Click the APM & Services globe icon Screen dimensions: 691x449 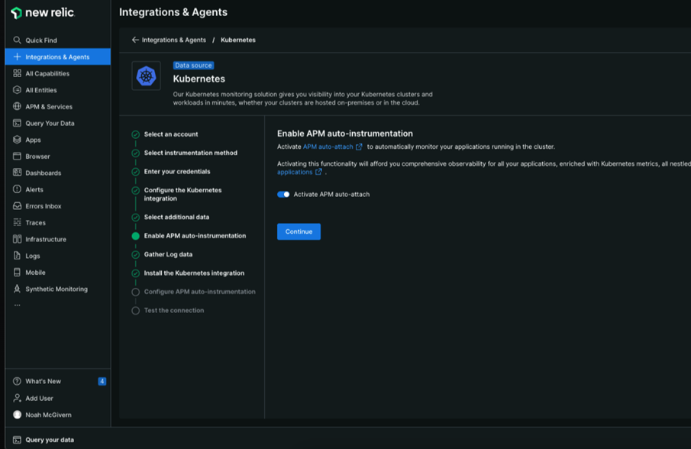pyautogui.click(x=18, y=106)
